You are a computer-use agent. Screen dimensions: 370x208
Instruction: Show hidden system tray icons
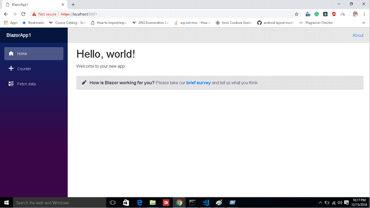(320, 202)
